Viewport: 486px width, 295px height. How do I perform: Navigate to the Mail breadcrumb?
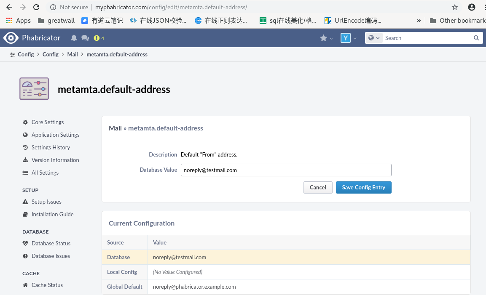coord(72,54)
